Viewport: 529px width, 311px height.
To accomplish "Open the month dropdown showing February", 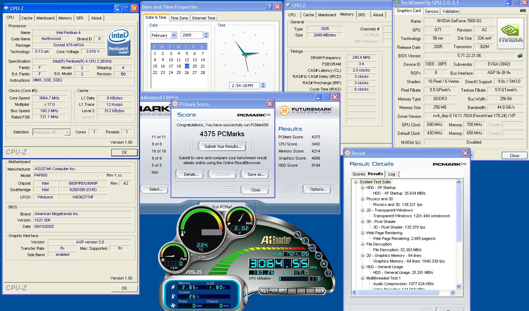I will [174, 35].
